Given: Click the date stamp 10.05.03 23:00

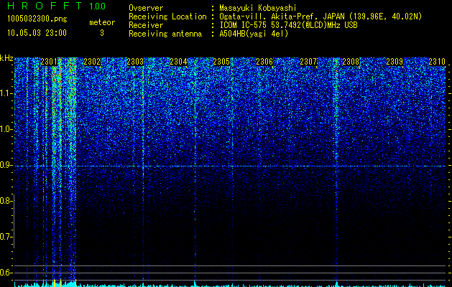Looking at the screenshot, I should click(x=37, y=33).
